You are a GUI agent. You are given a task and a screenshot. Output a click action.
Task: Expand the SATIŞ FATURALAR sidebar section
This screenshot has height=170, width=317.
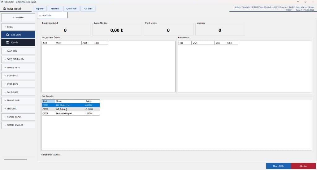click(18, 59)
